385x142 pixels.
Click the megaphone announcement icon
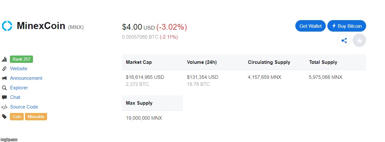coord(4,78)
